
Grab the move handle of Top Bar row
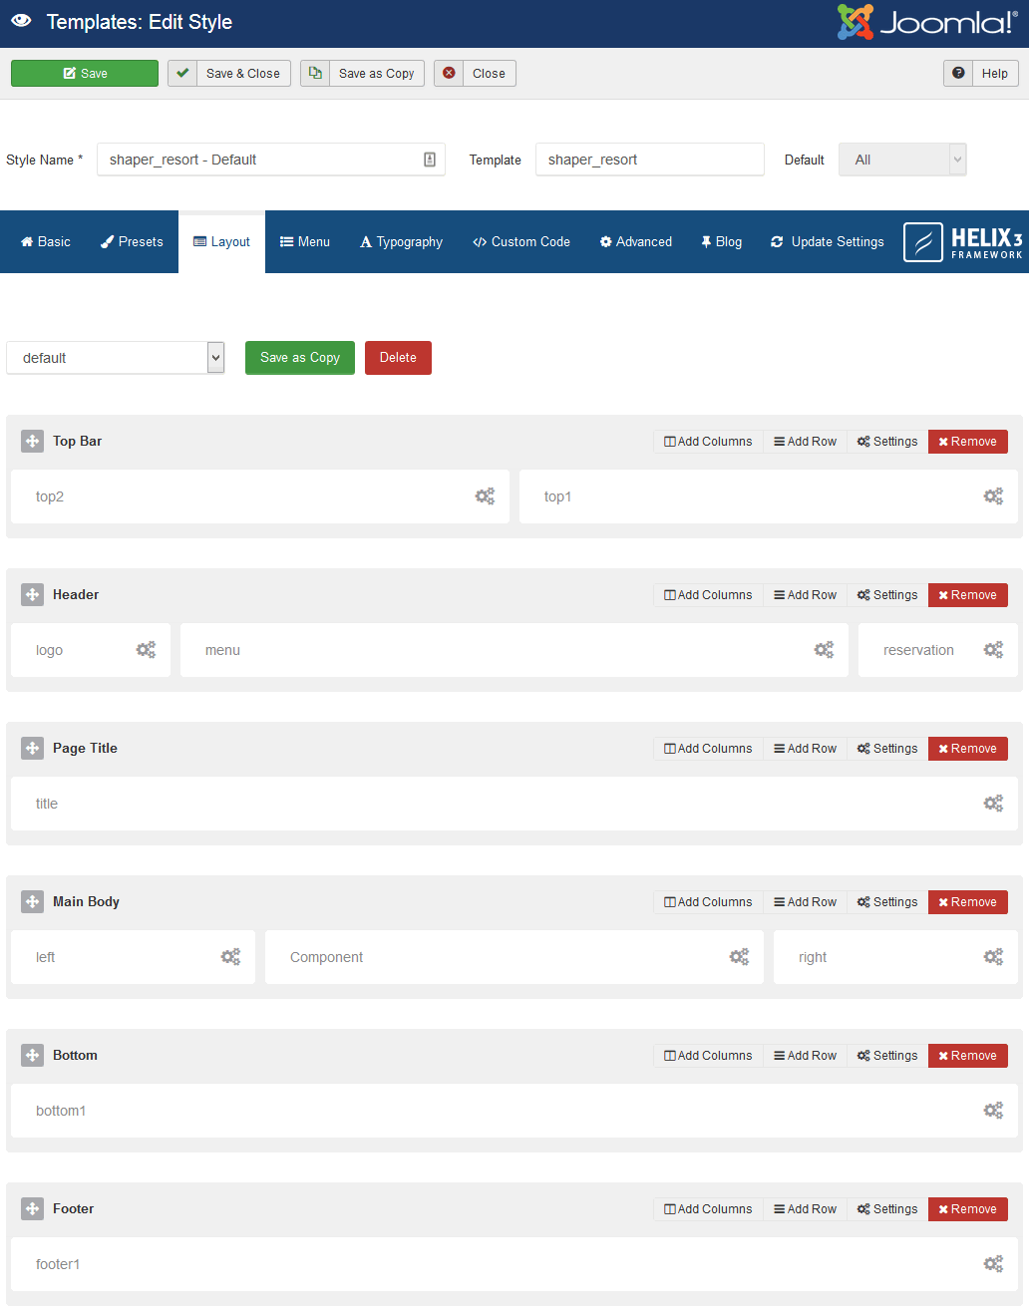[x=33, y=442]
